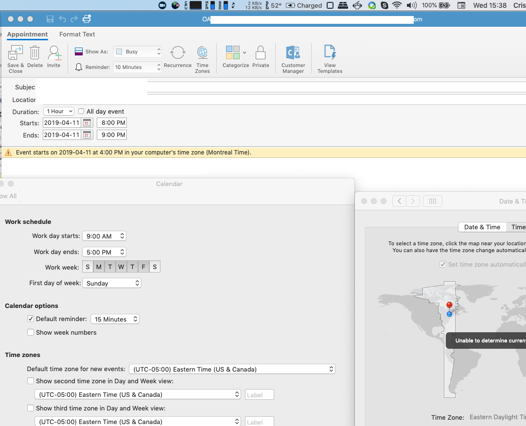Screen dimensions: 526x426
Task: Click the forward arrow in Date & Time window
Action: pyautogui.click(x=413, y=201)
